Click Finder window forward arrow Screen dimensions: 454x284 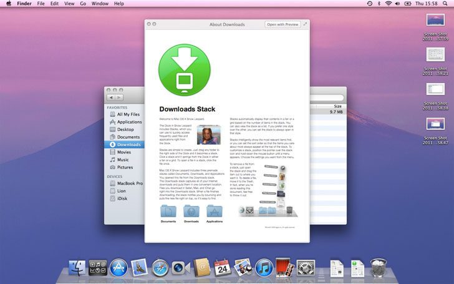[x=119, y=97]
